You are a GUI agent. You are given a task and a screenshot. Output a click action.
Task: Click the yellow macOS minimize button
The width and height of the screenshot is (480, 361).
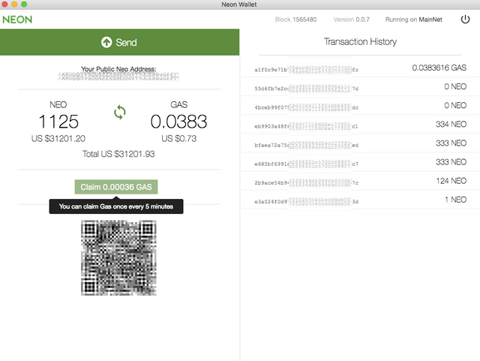14,5
